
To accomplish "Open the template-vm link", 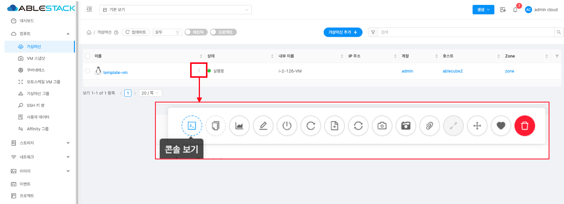I will 115,73.
